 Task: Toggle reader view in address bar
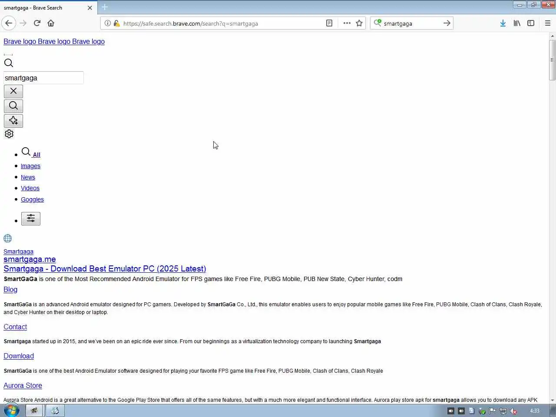tap(329, 23)
